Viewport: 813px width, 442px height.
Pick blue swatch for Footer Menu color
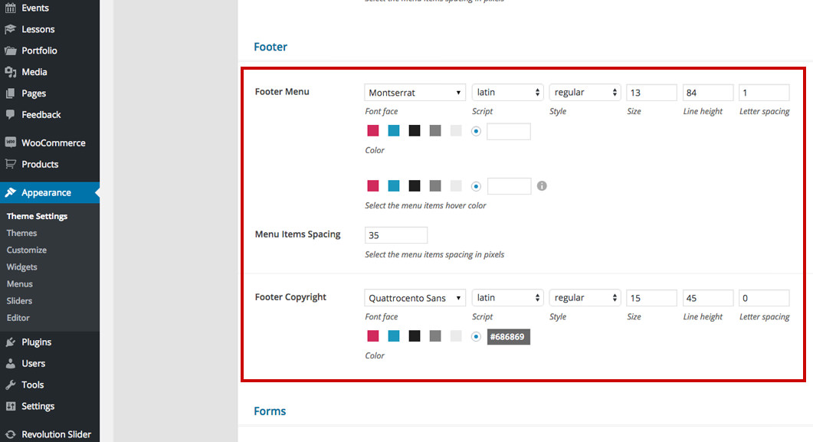point(394,130)
